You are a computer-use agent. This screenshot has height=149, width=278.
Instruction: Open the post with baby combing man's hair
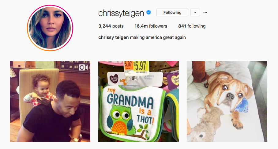coord(50,101)
